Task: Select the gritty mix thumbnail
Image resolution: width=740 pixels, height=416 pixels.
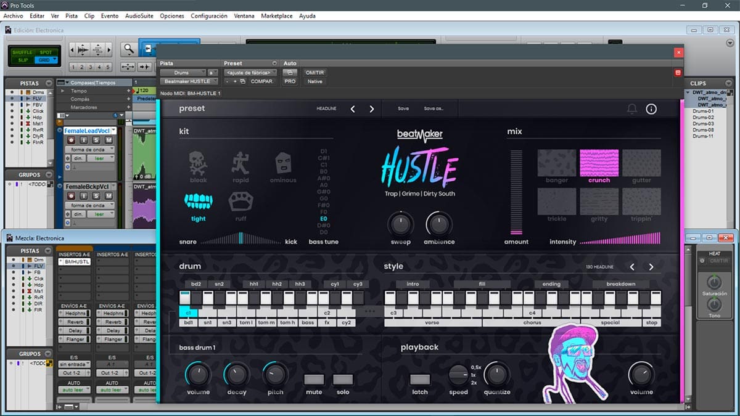Action: pos(599,202)
